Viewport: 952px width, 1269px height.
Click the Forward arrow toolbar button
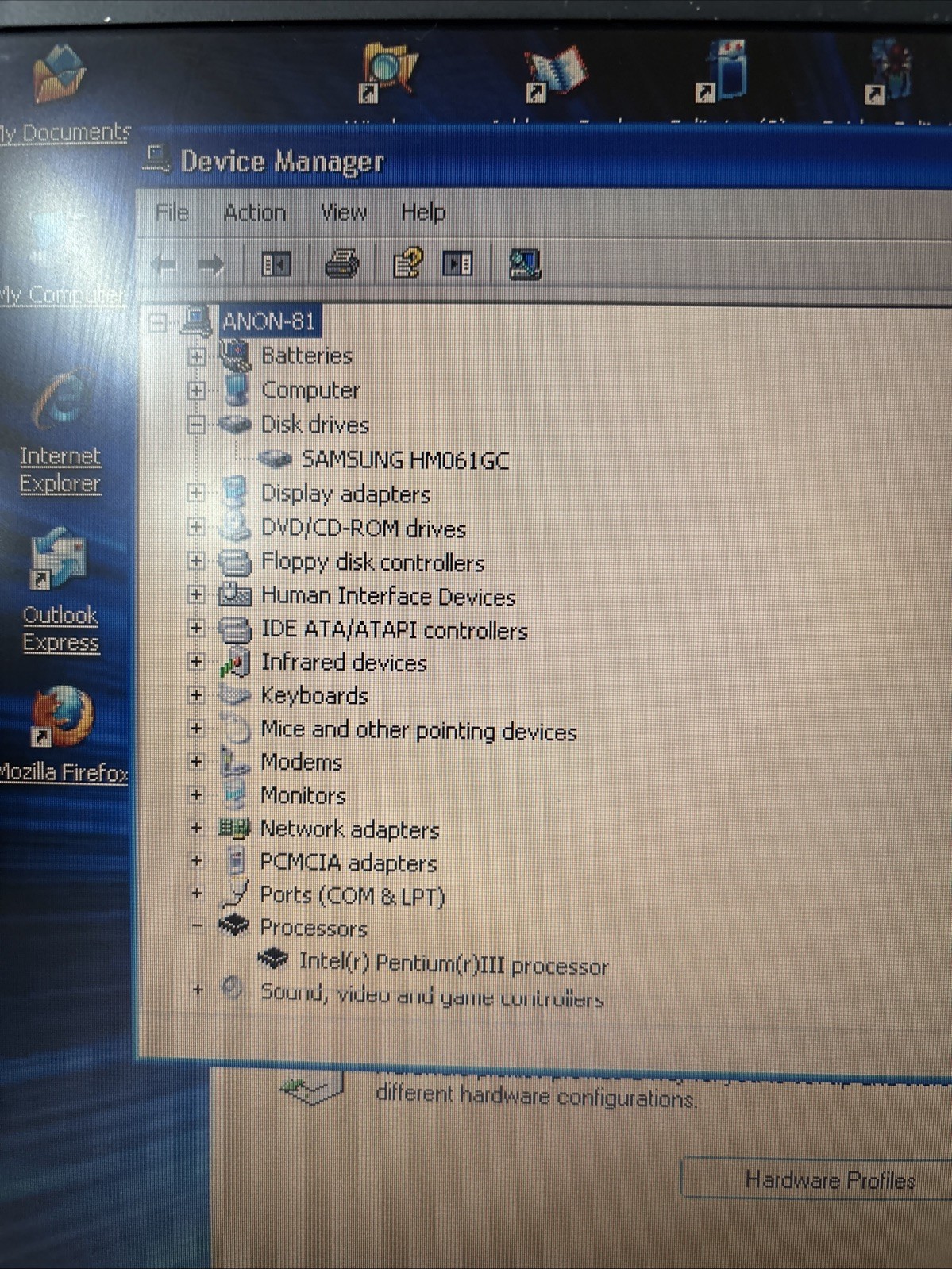(211, 264)
